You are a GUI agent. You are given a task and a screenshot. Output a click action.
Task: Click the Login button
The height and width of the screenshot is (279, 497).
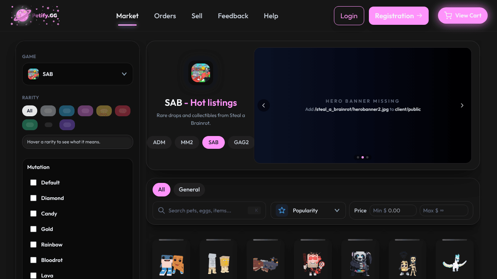click(349, 16)
